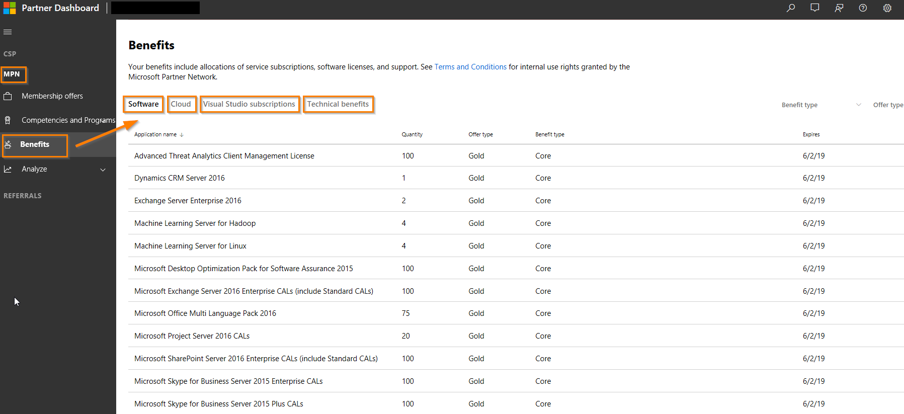The image size is (904, 414).
Task: Click the Partner Dashboard title
Action: click(60, 8)
